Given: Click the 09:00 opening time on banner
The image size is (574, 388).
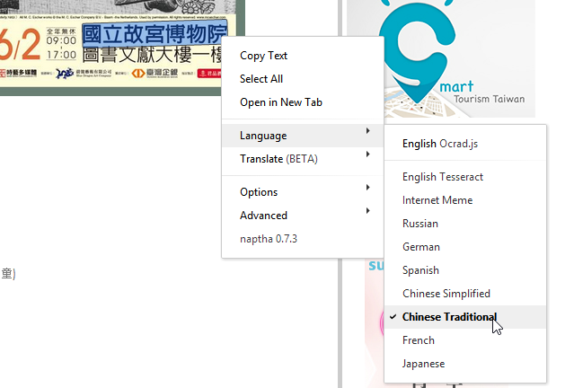Looking at the screenshot, I should click(x=61, y=40).
